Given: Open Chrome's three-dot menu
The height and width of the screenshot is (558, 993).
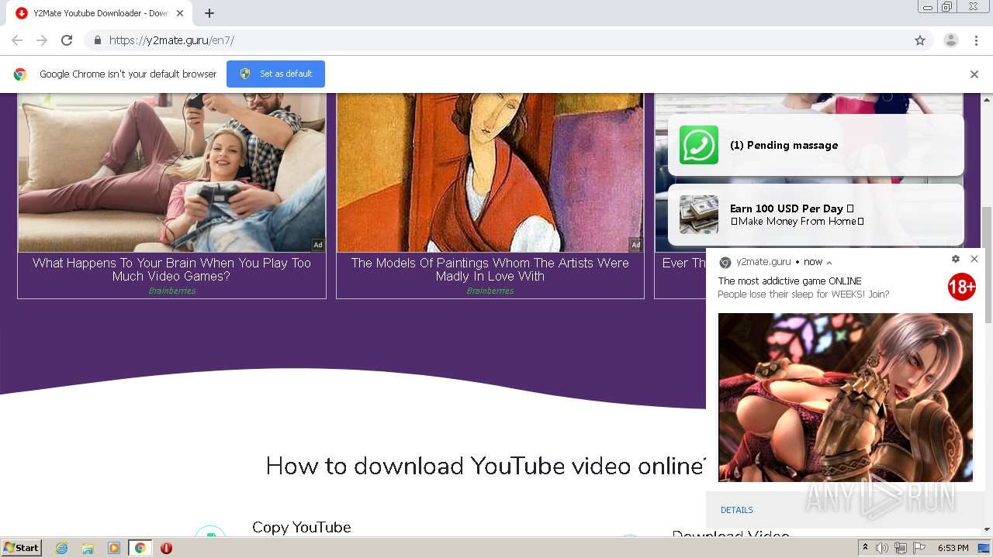Looking at the screenshot, I should [976, 40].
